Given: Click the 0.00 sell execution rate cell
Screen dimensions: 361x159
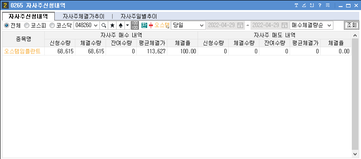Looking at the screenshot, I should click(336, 52).
